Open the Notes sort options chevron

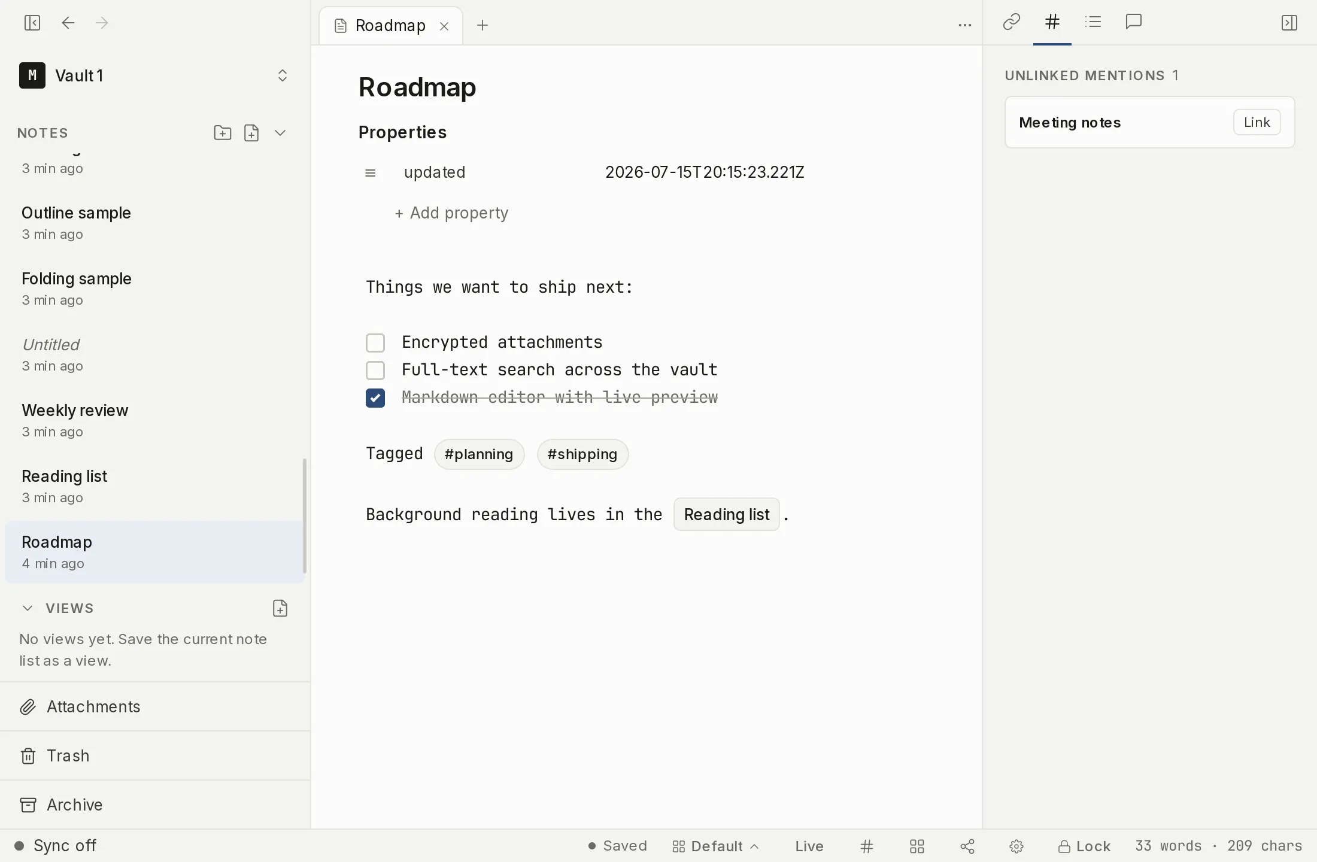280,132
